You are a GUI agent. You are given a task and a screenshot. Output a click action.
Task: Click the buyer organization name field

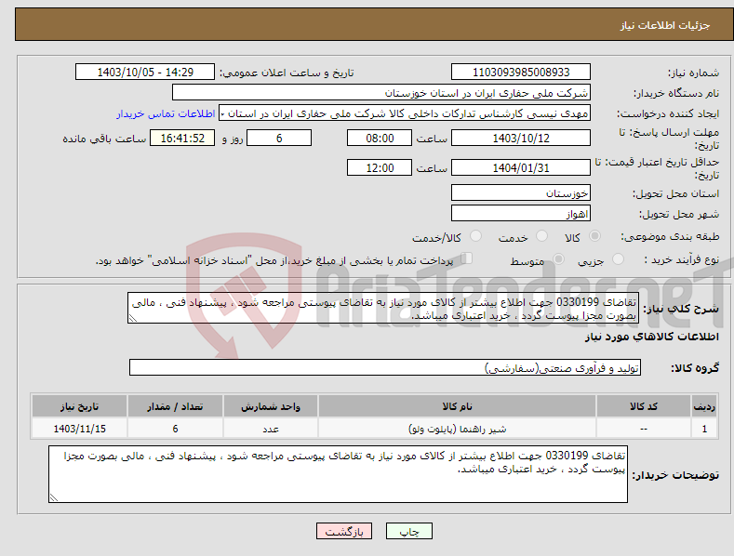[381, 93]
